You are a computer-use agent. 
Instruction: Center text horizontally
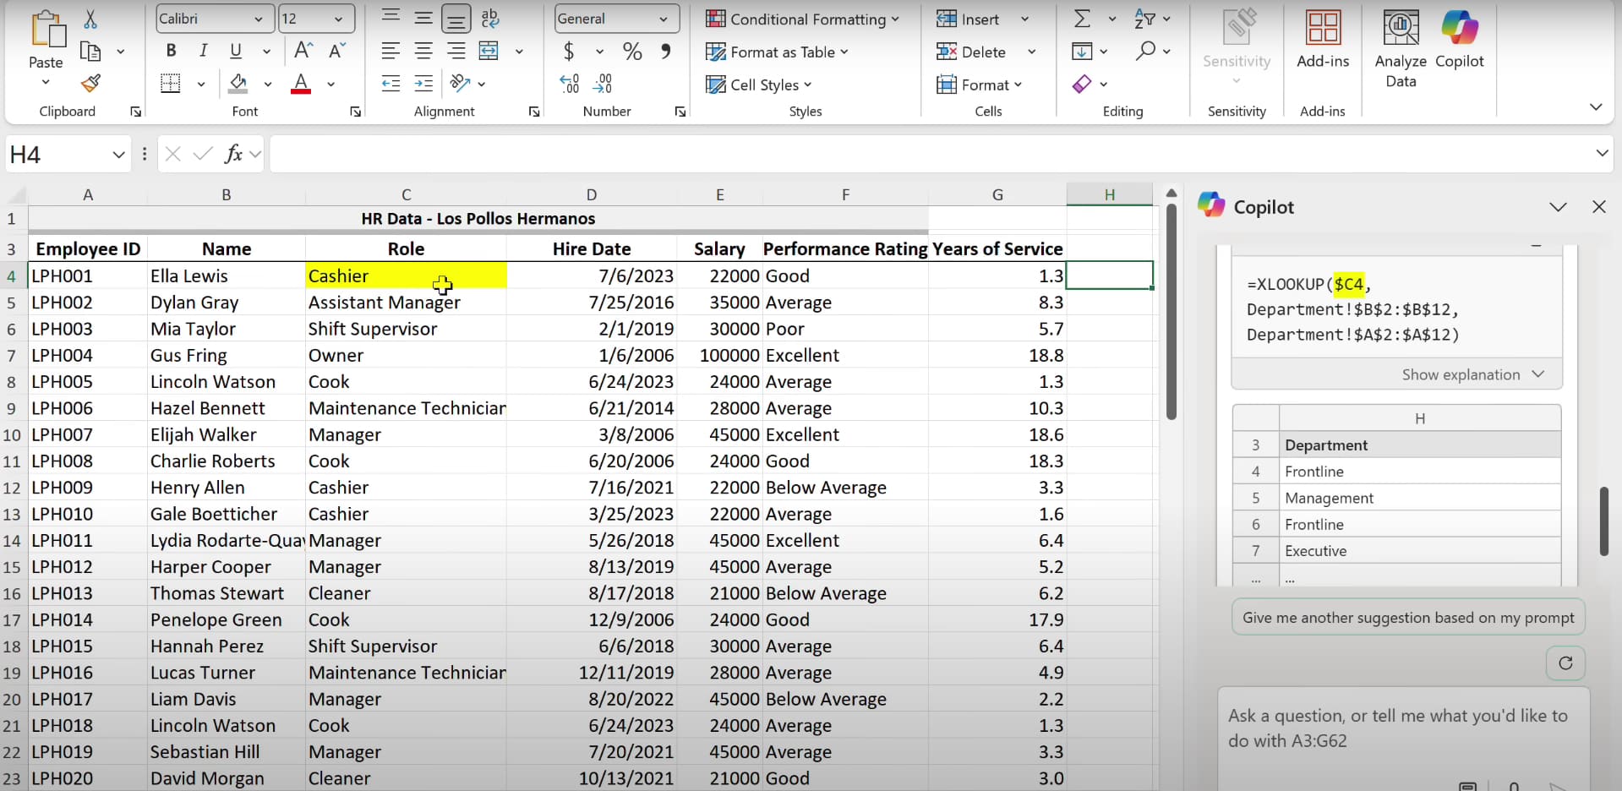click(423, 51)
